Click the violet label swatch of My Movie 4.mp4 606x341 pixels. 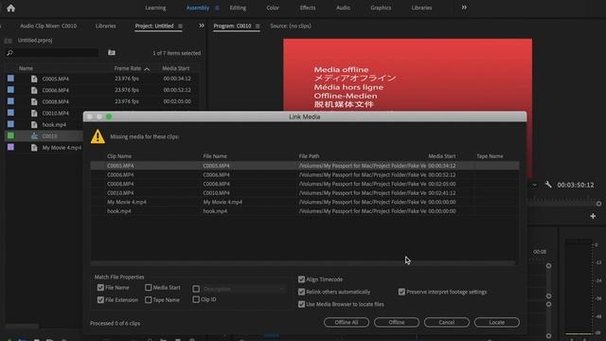10,147
